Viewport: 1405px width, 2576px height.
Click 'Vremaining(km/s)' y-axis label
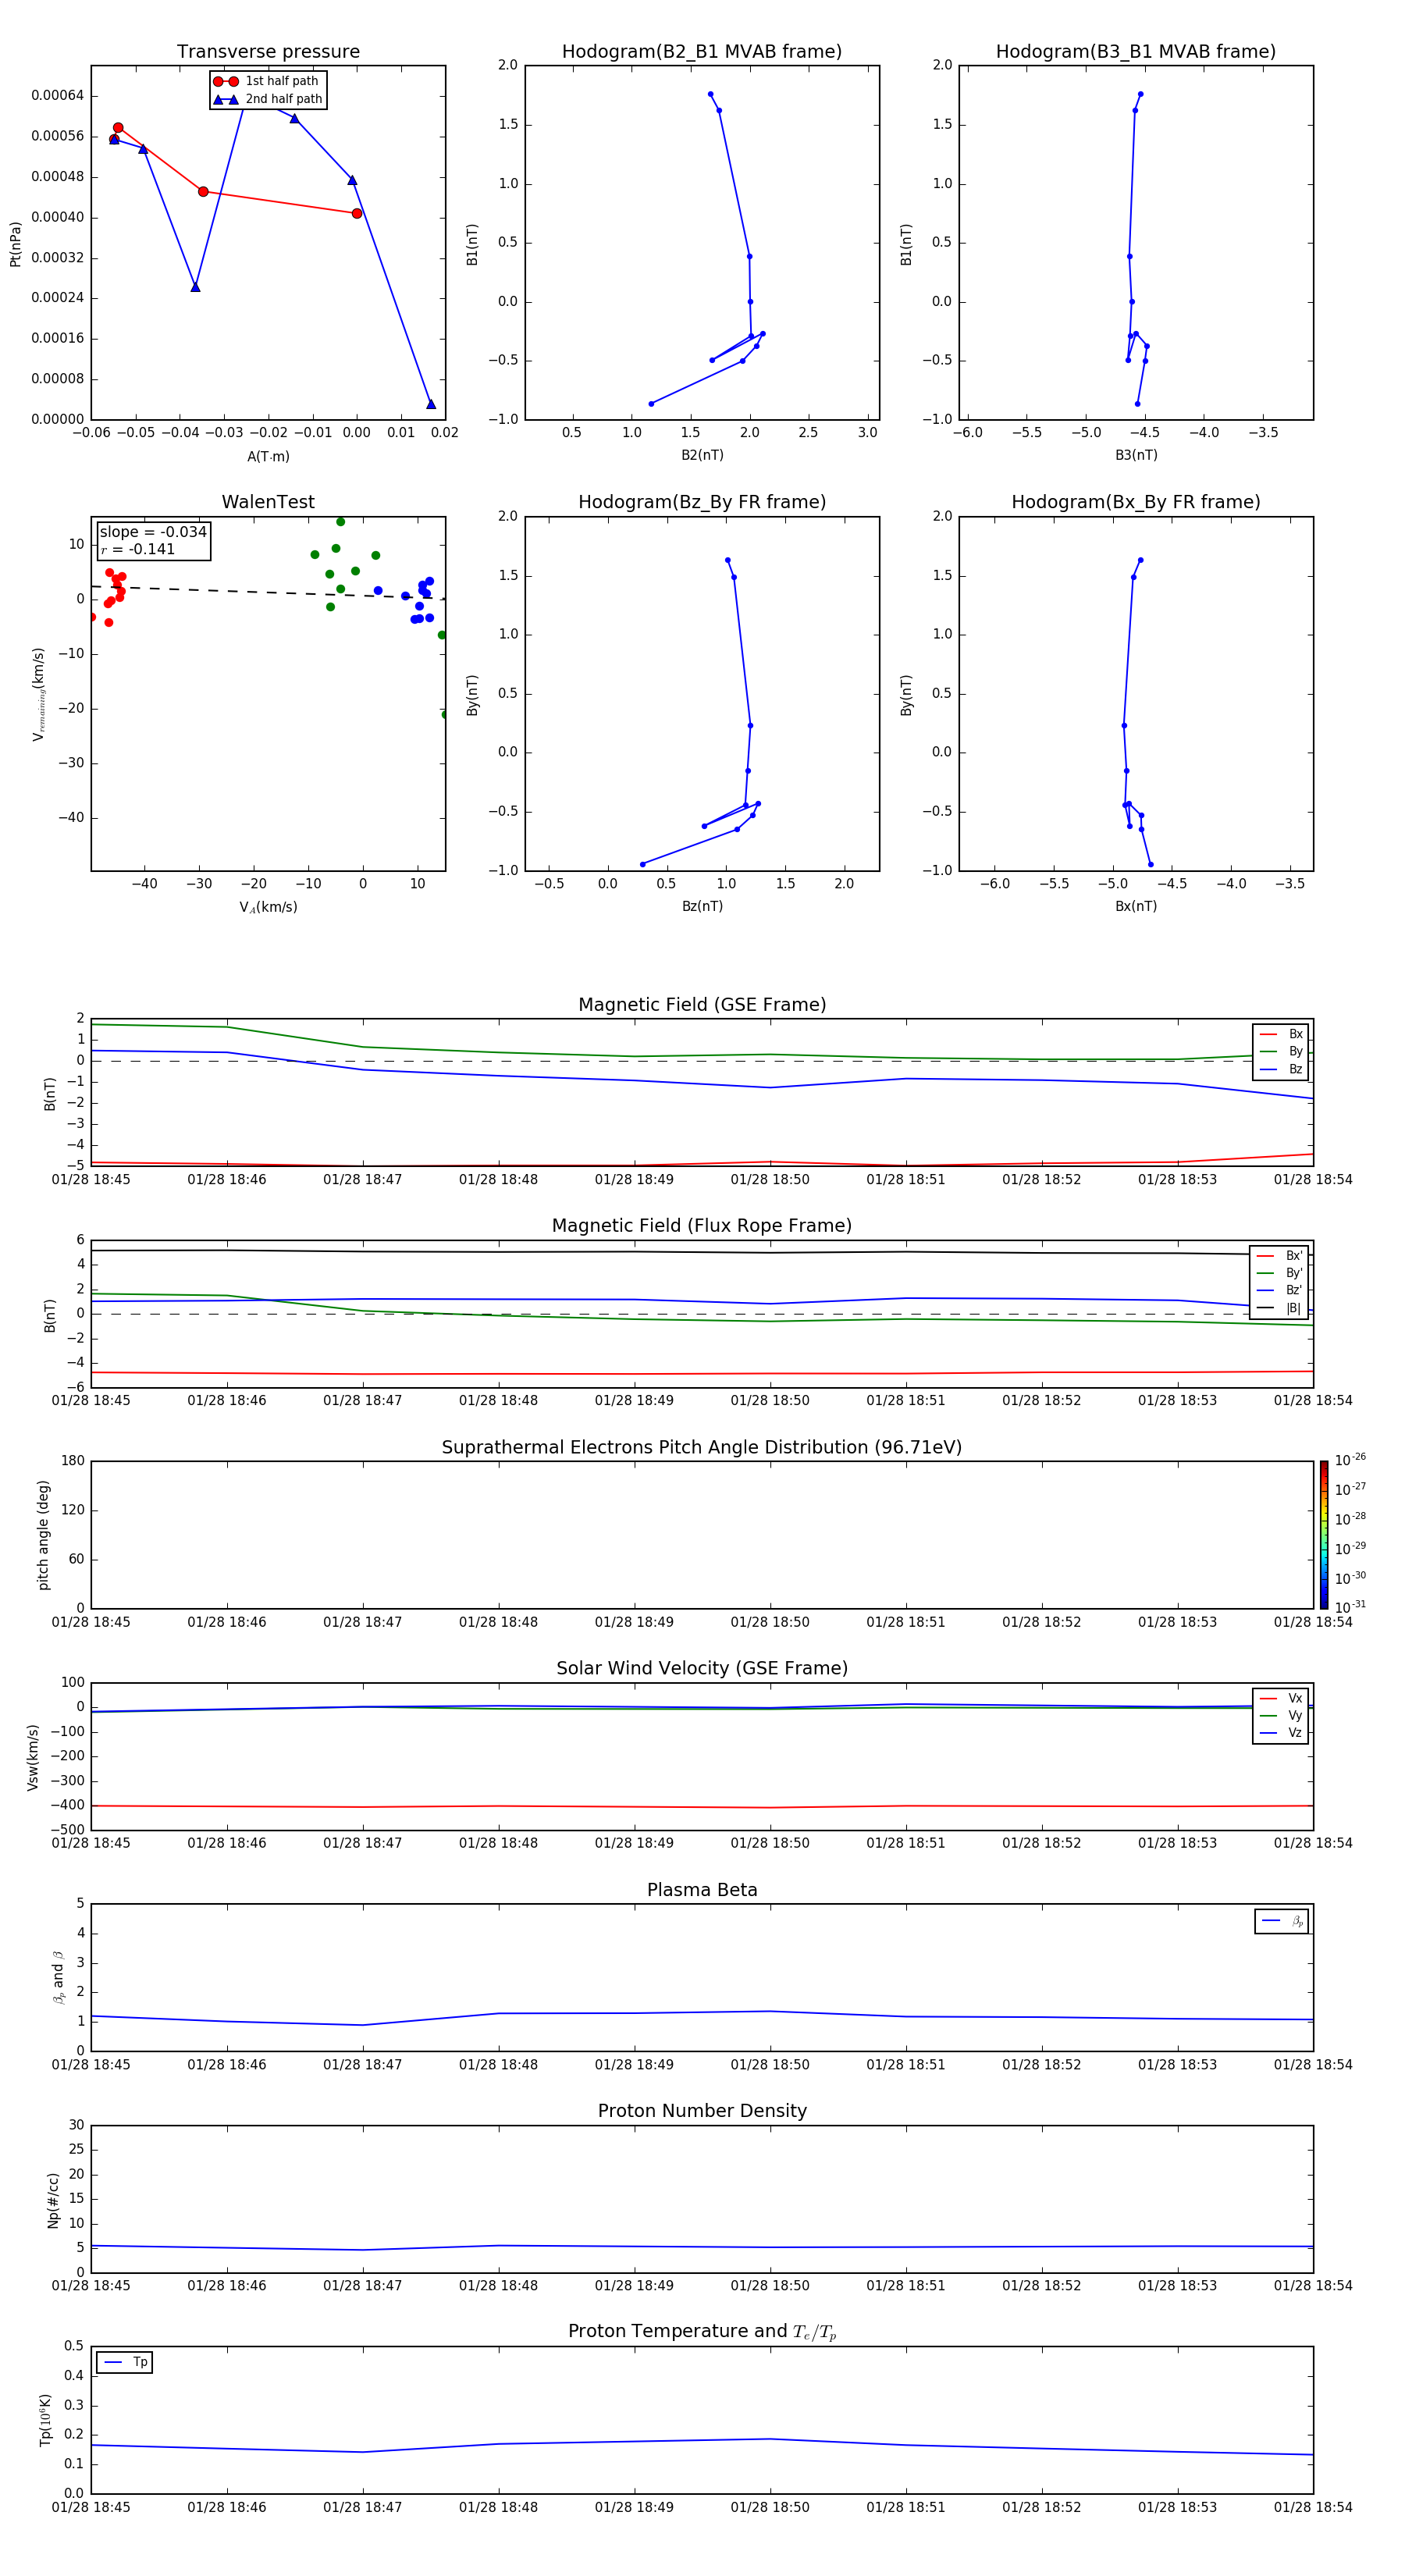[x=39, y=694]
